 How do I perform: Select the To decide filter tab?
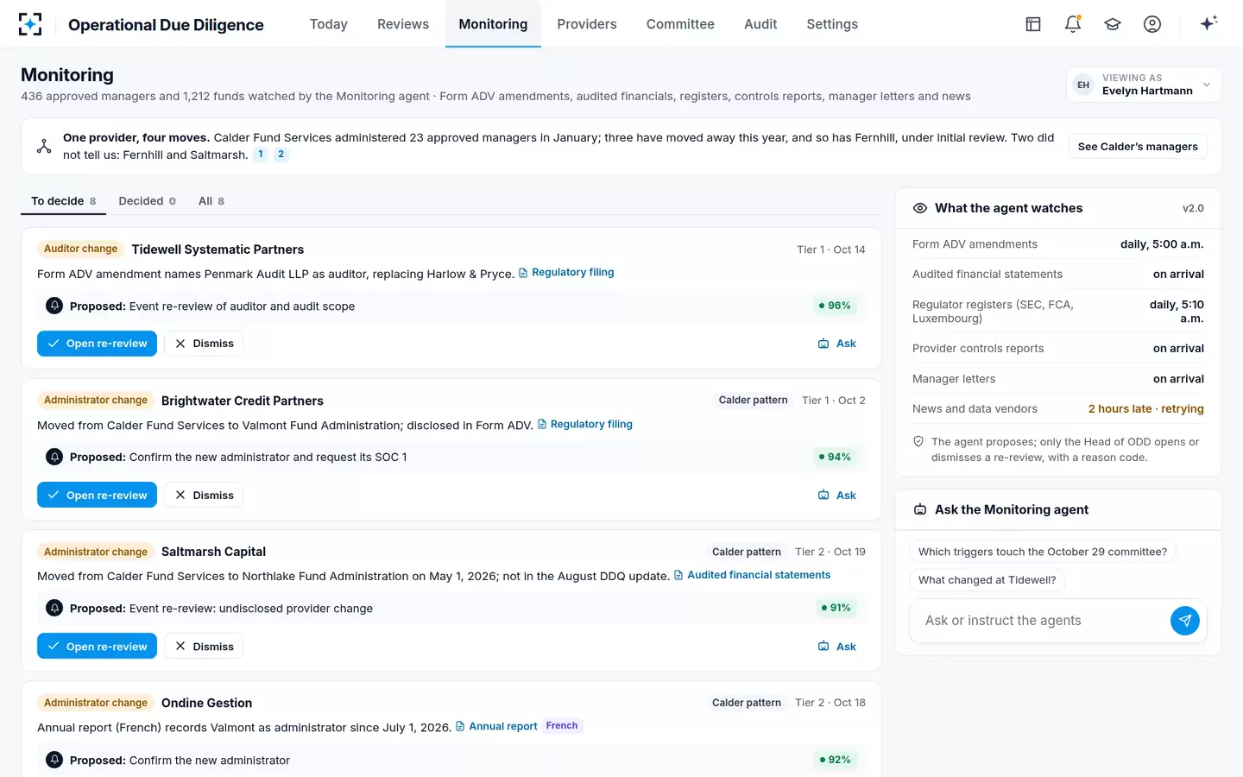(x=63, y=201)
